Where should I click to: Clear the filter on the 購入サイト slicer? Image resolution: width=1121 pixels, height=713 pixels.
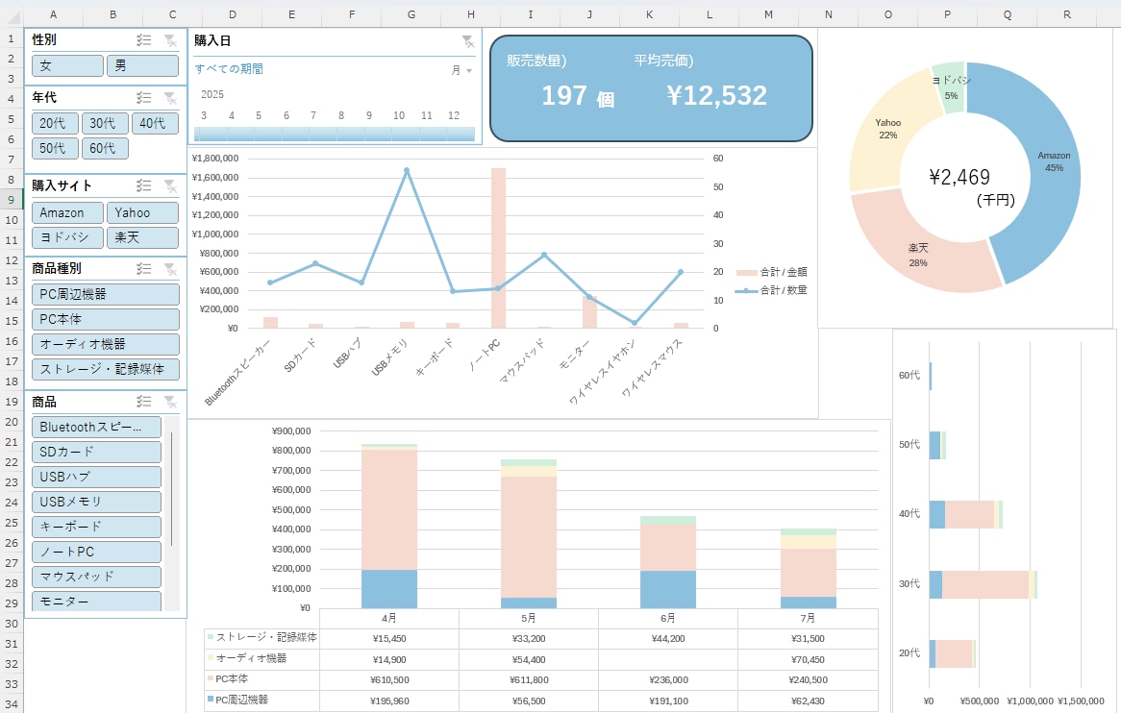click(170, 186)
